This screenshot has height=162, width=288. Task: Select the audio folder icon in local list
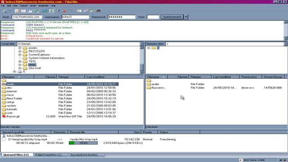(4, 84)
